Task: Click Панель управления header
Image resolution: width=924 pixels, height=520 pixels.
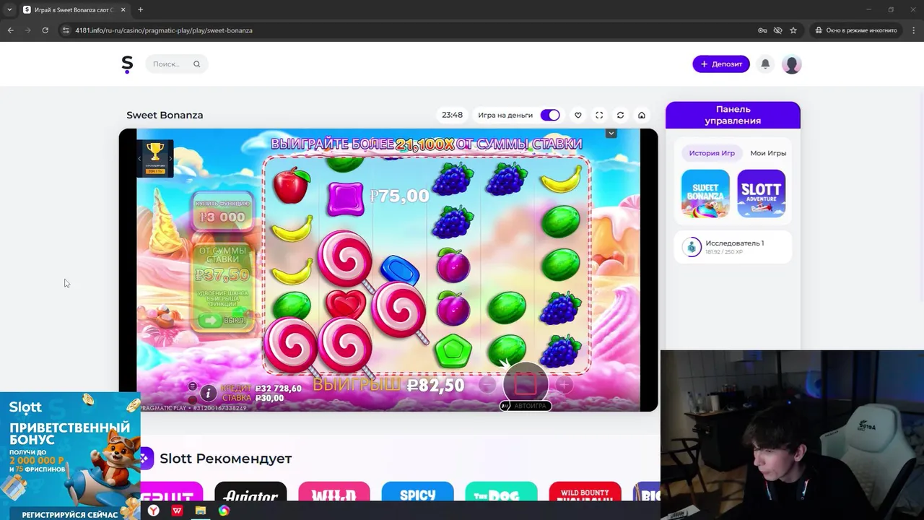Action: (733, 115)
